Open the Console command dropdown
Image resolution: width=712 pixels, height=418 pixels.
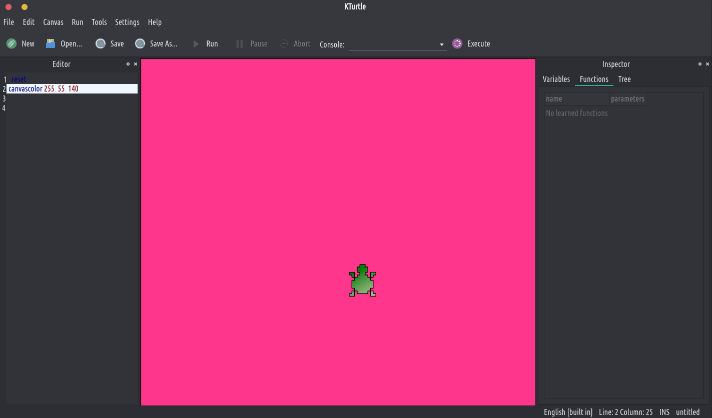point(441,44)
